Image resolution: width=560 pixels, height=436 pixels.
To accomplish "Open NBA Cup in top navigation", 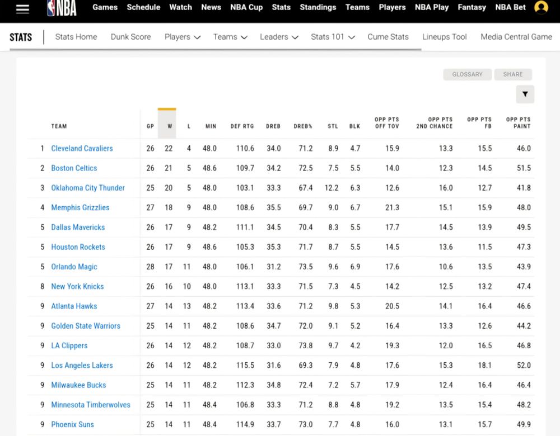I will click(246, 7).
